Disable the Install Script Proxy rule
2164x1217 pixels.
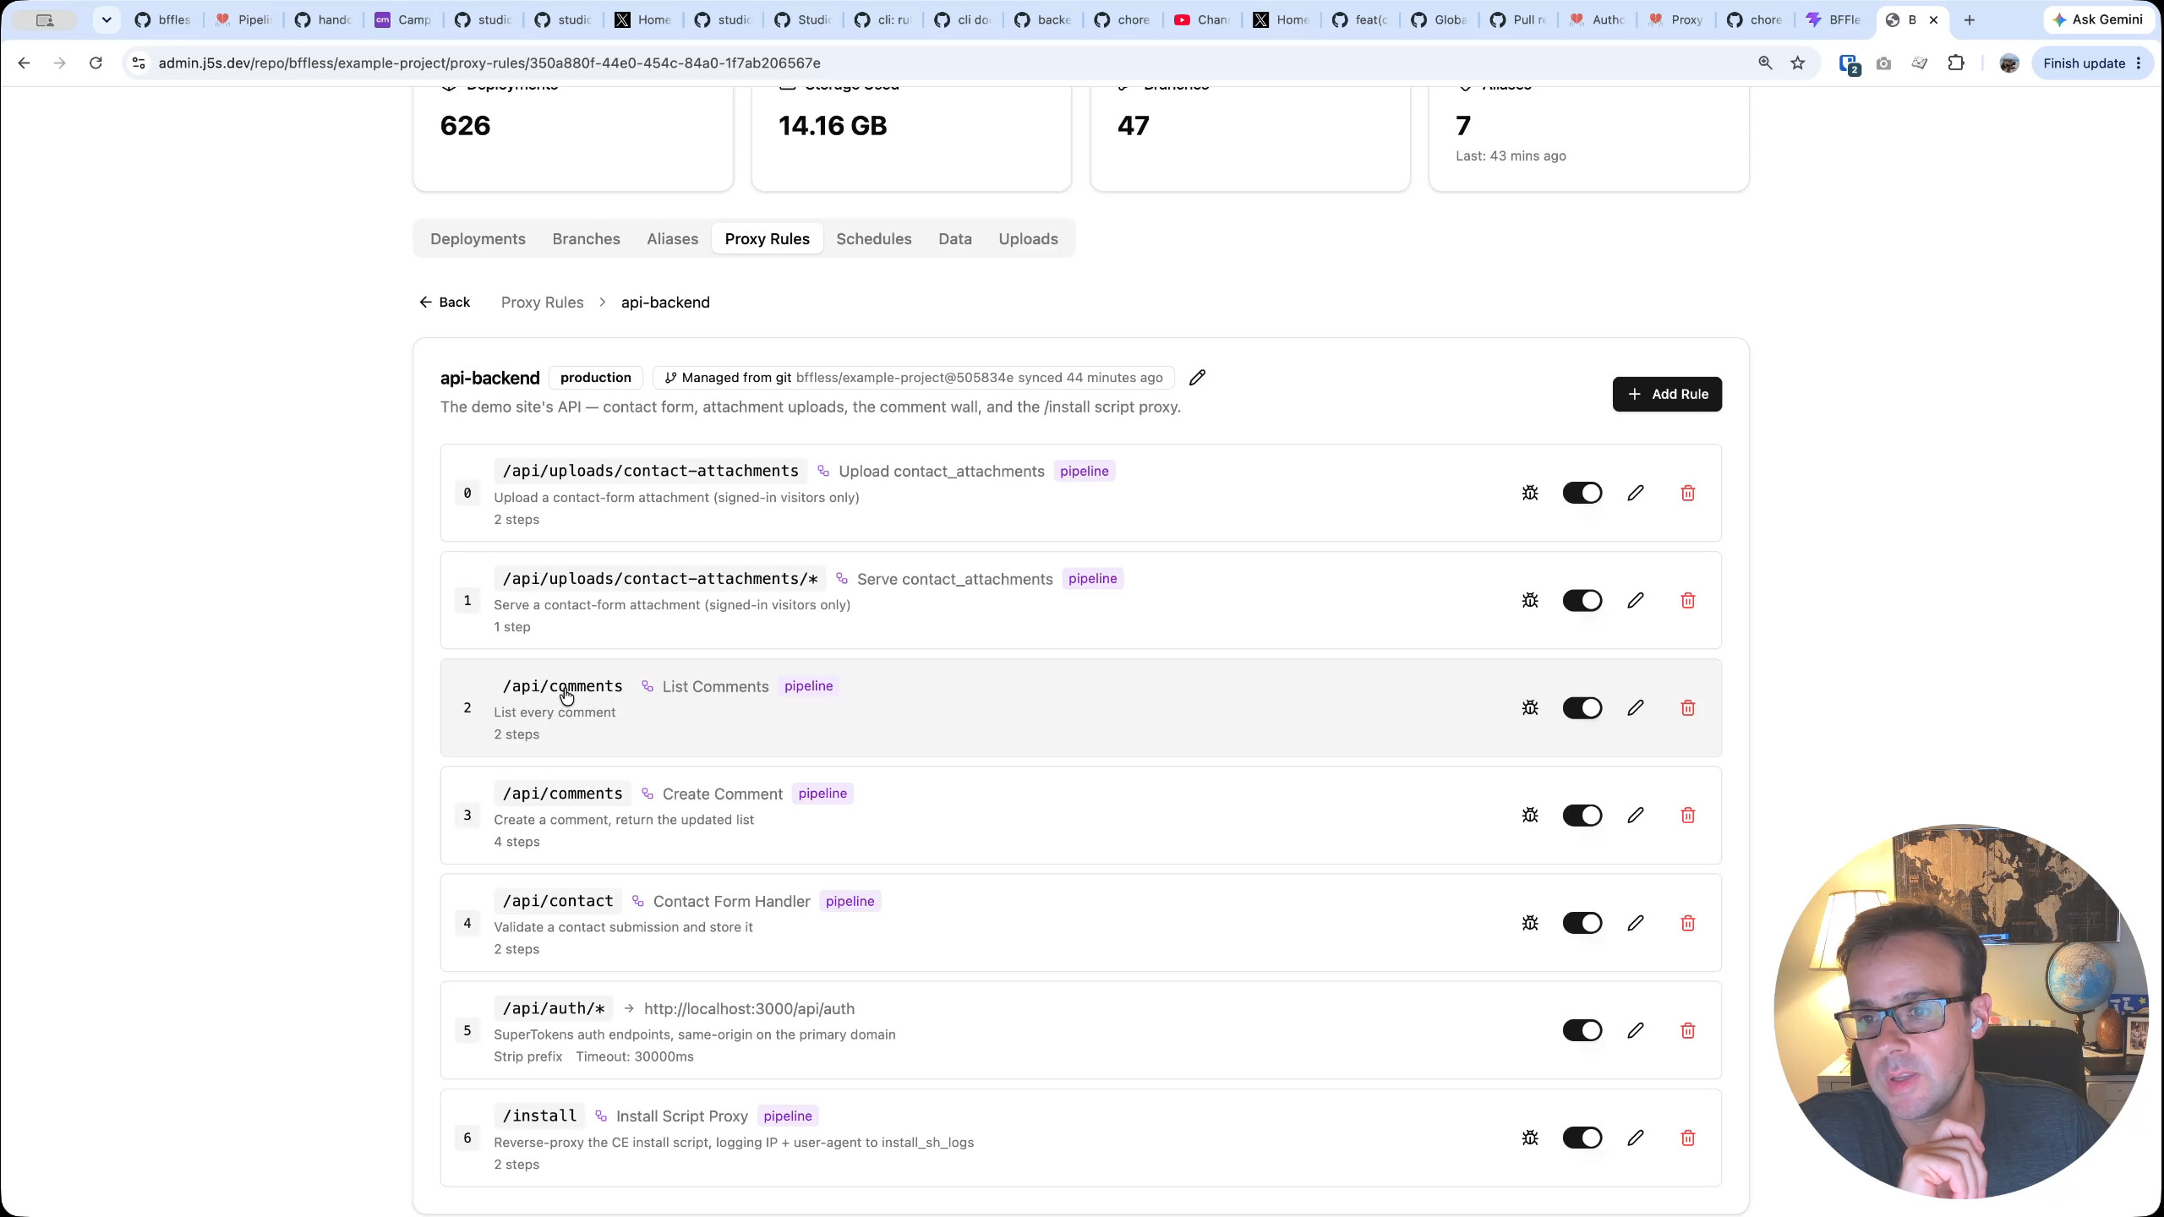[x=1582, y=1138]
